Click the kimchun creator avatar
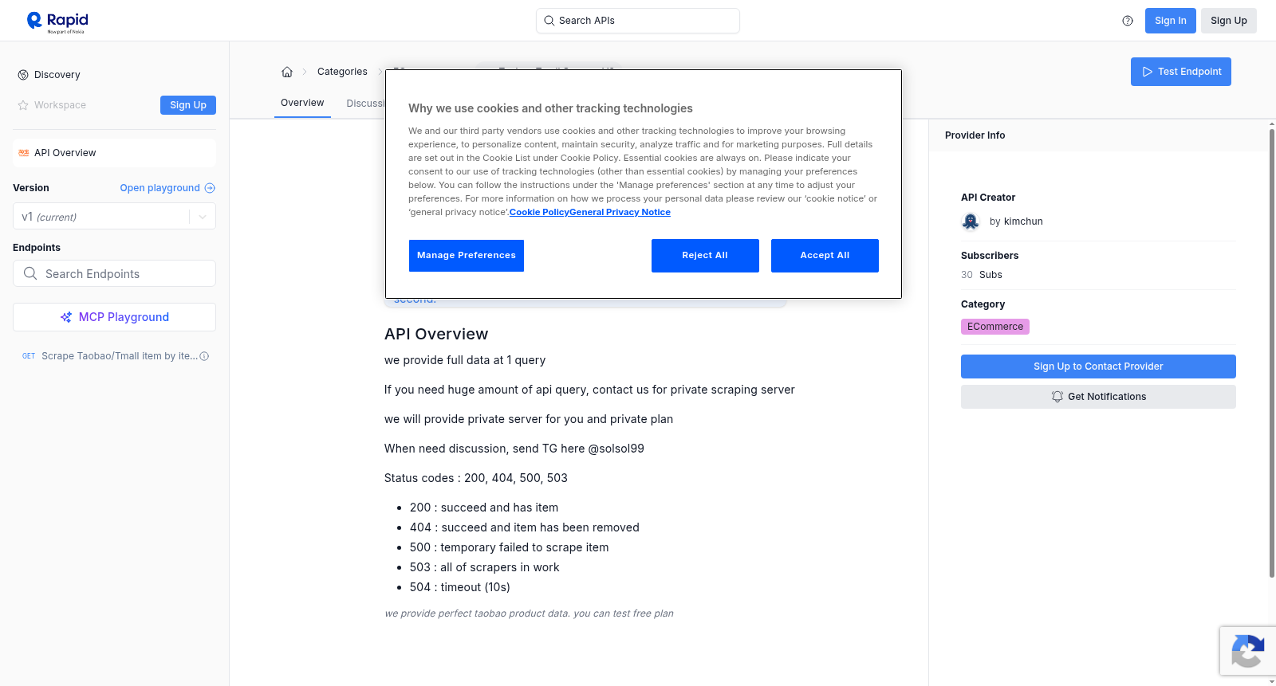 pos(971,221)
